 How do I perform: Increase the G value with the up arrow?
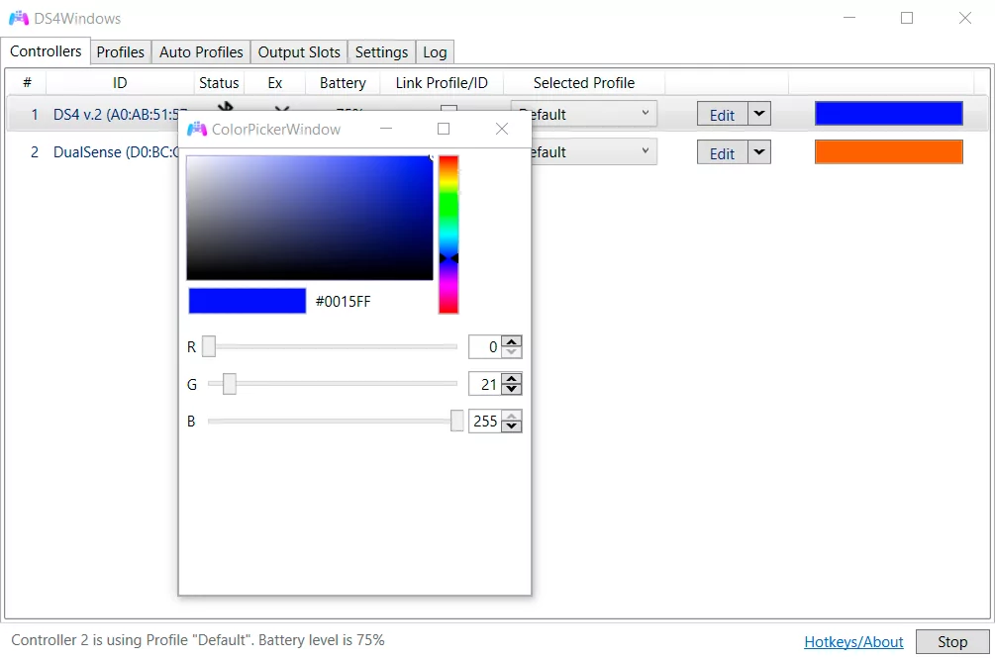512,379
